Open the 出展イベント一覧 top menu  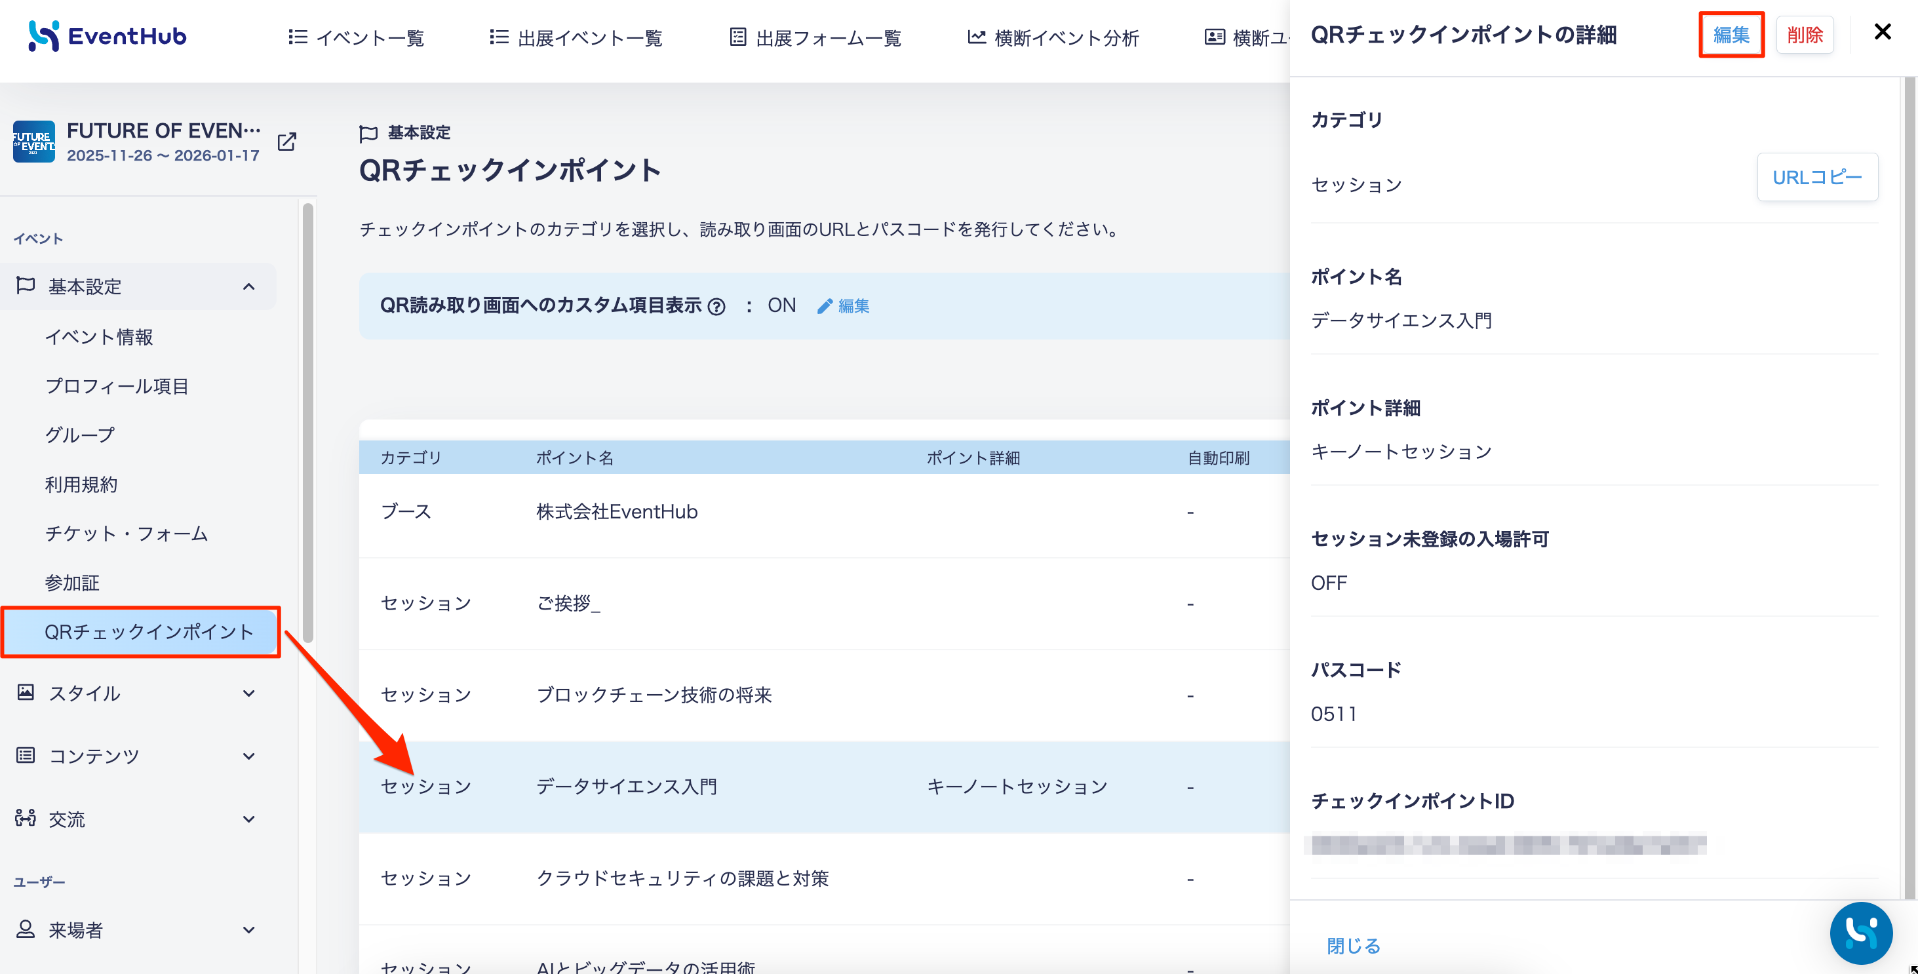click(x=576, y=37)
